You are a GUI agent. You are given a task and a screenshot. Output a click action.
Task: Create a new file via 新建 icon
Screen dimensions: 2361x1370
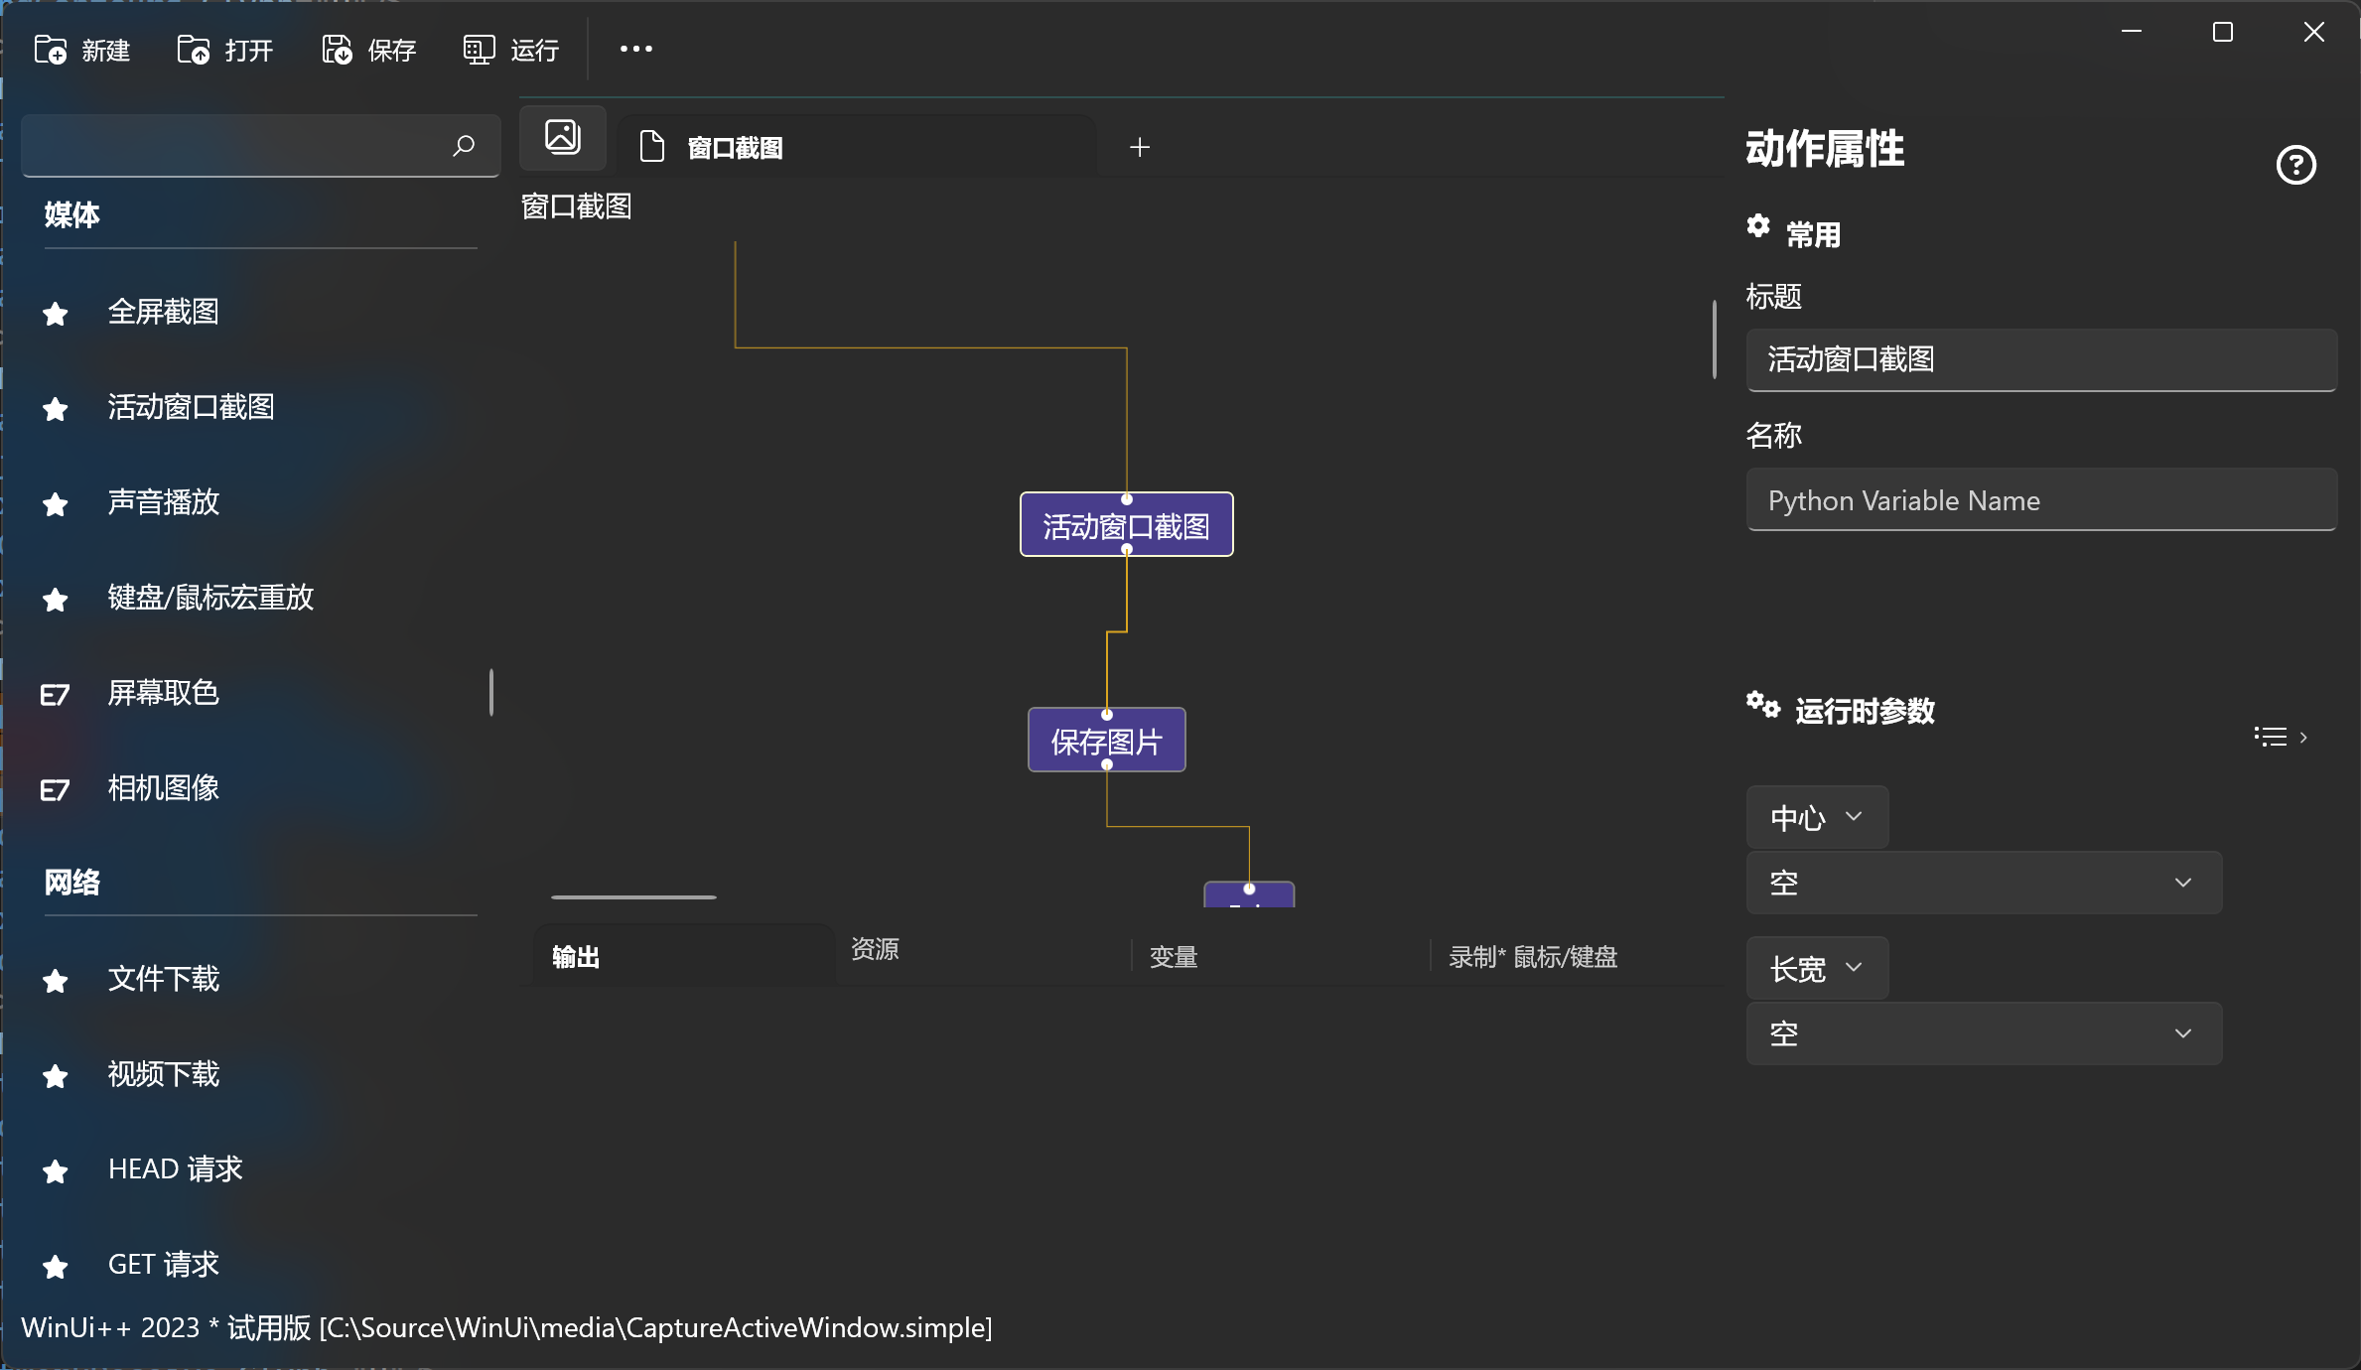[52, 49]
